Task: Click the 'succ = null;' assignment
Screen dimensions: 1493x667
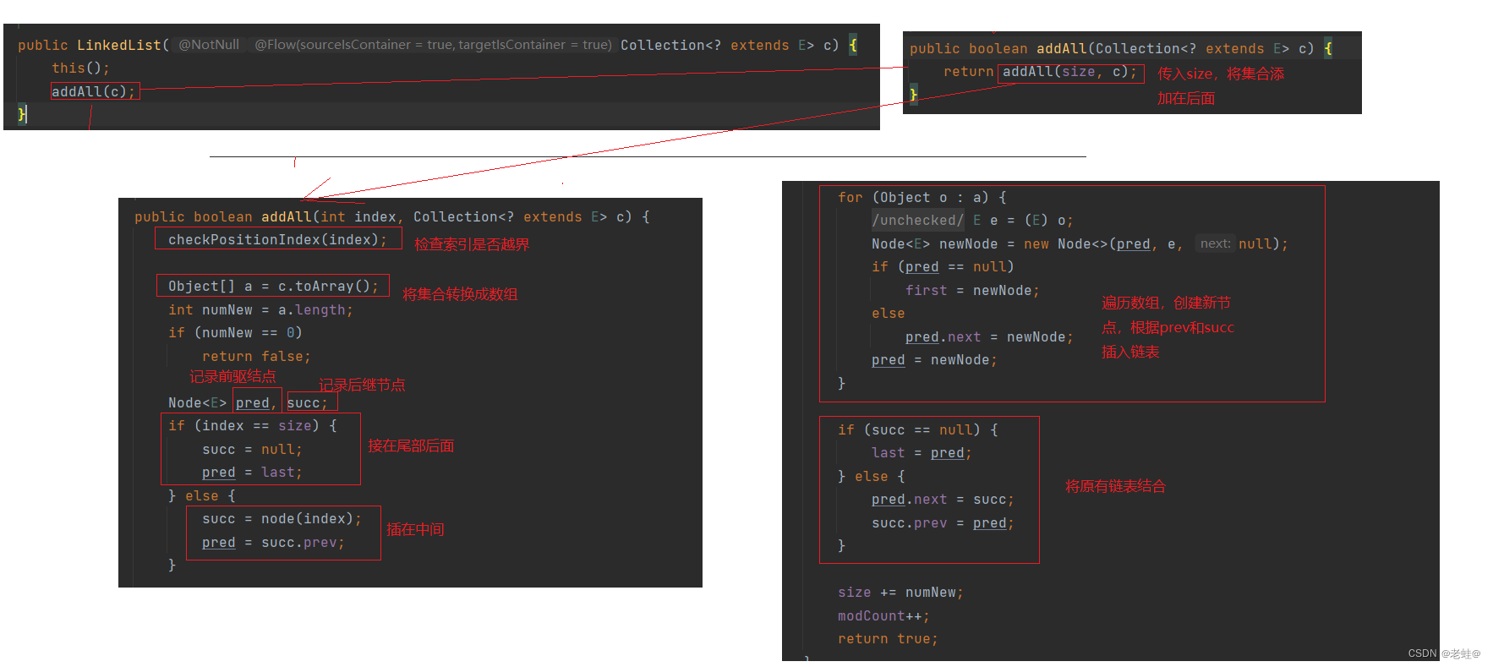Action: point(252,449)
